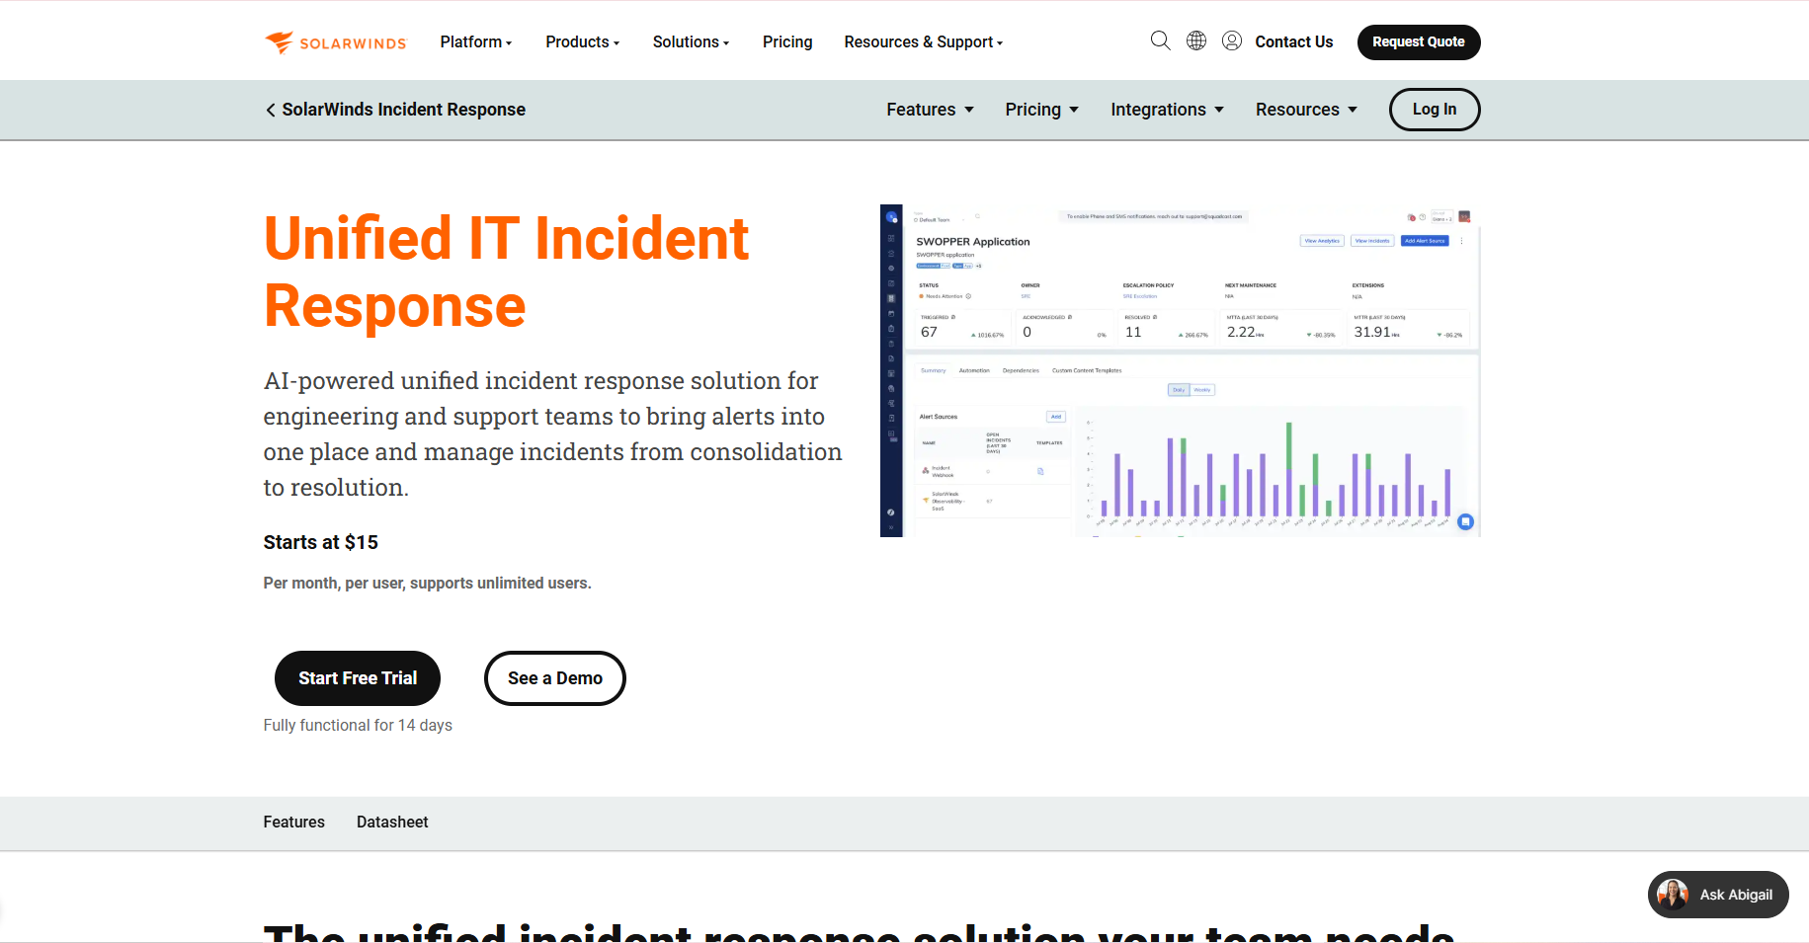
Task: Click the SolarWinds logo
Action: click(x=335, y=42)
